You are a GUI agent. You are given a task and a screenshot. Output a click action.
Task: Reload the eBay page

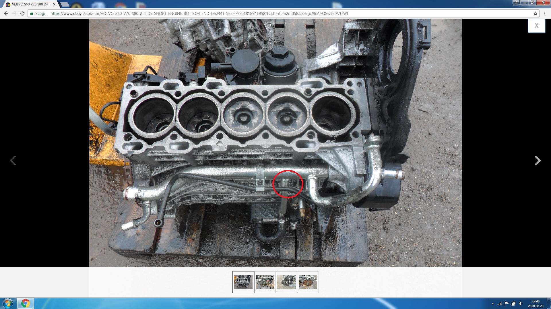tap(22, 13)
